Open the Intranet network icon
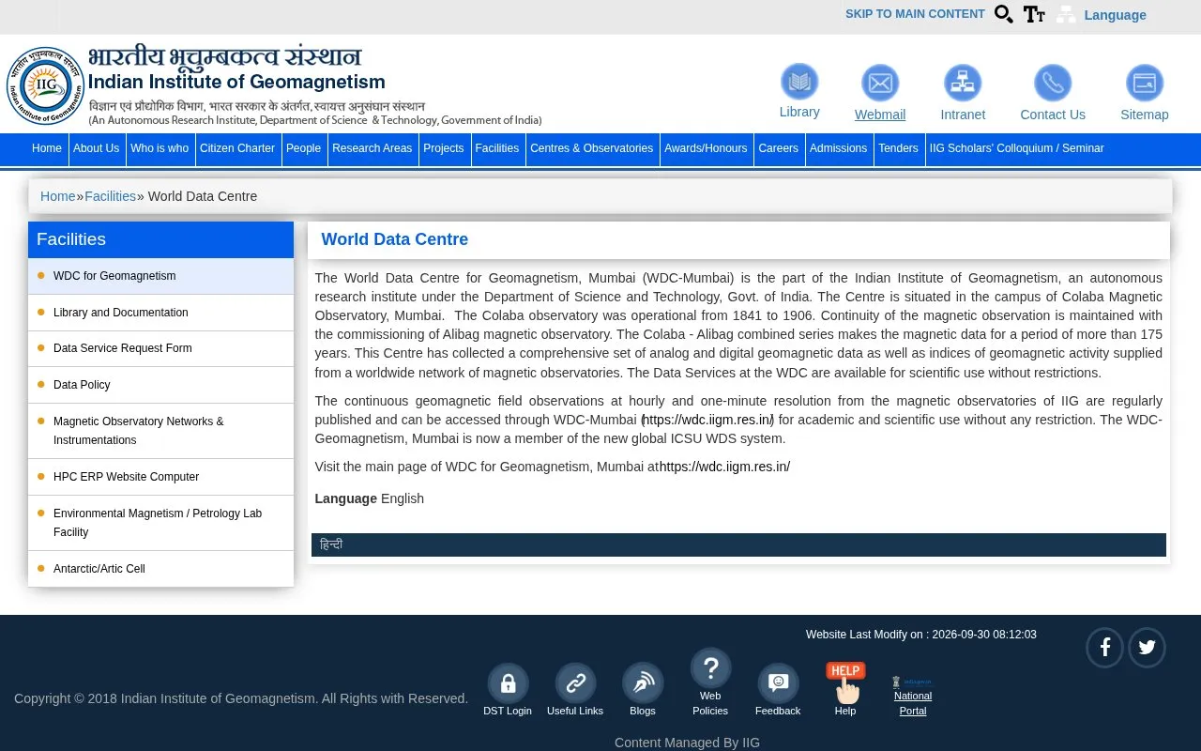 (963, 84)
